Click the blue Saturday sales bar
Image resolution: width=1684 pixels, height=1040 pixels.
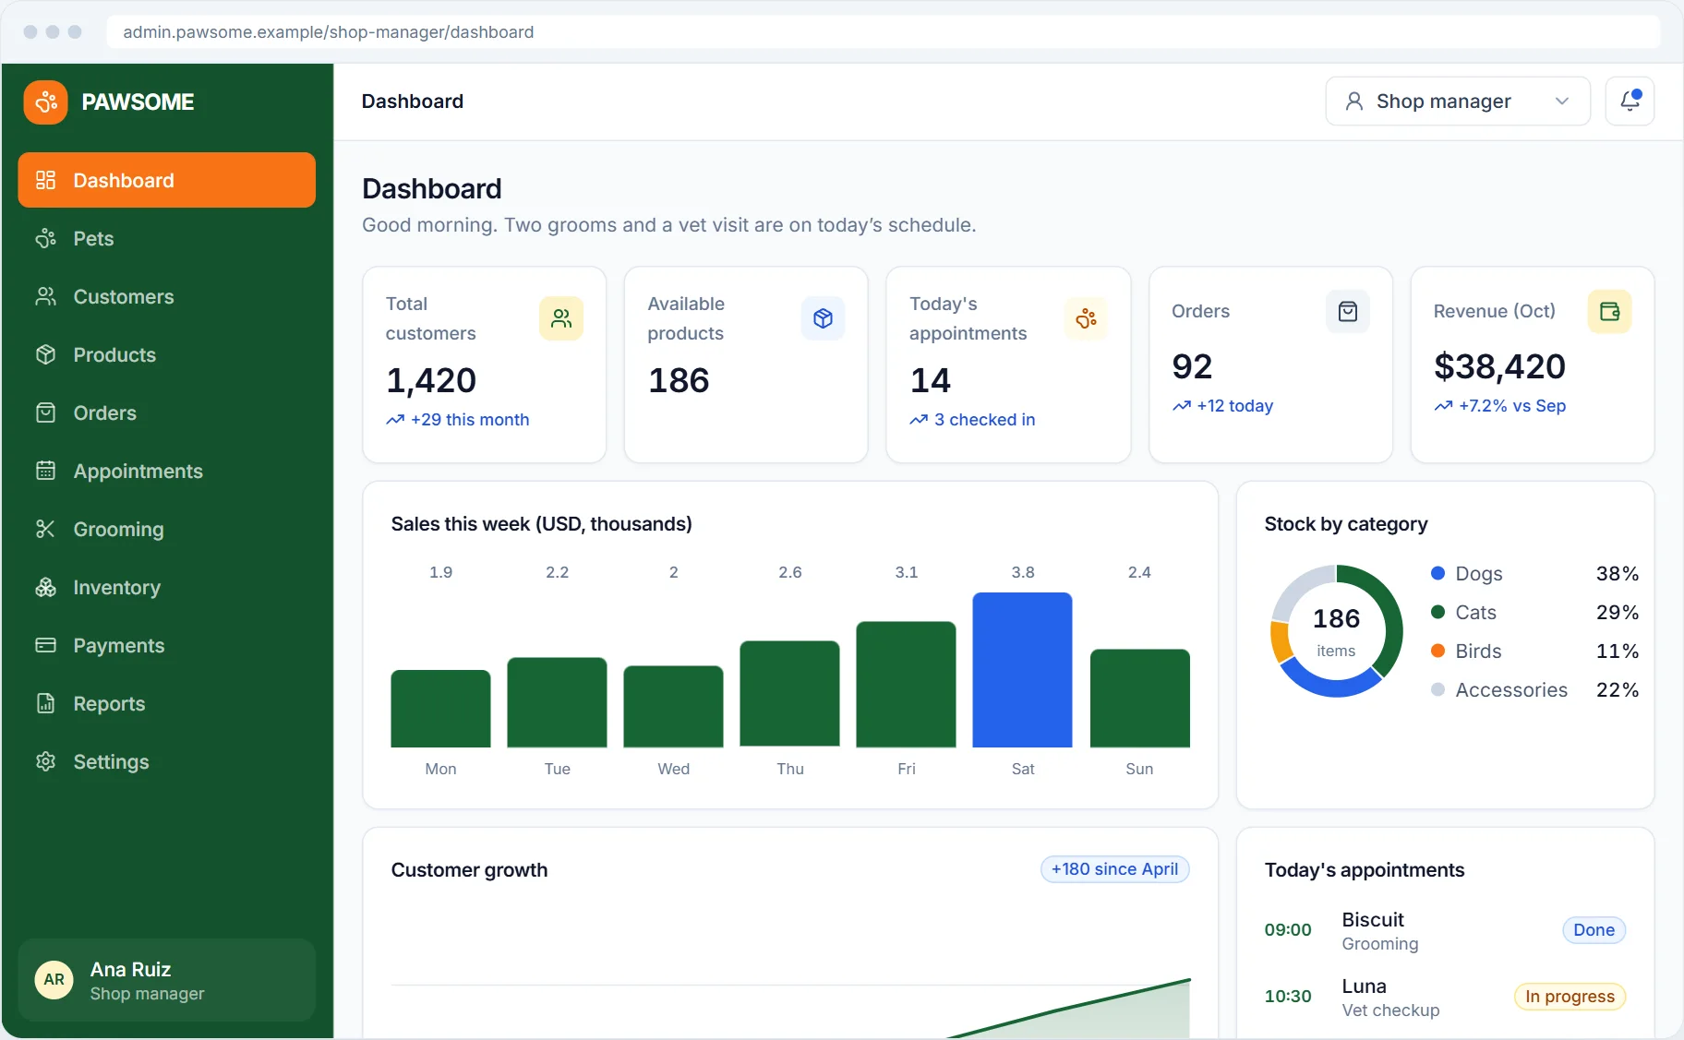1022,670
